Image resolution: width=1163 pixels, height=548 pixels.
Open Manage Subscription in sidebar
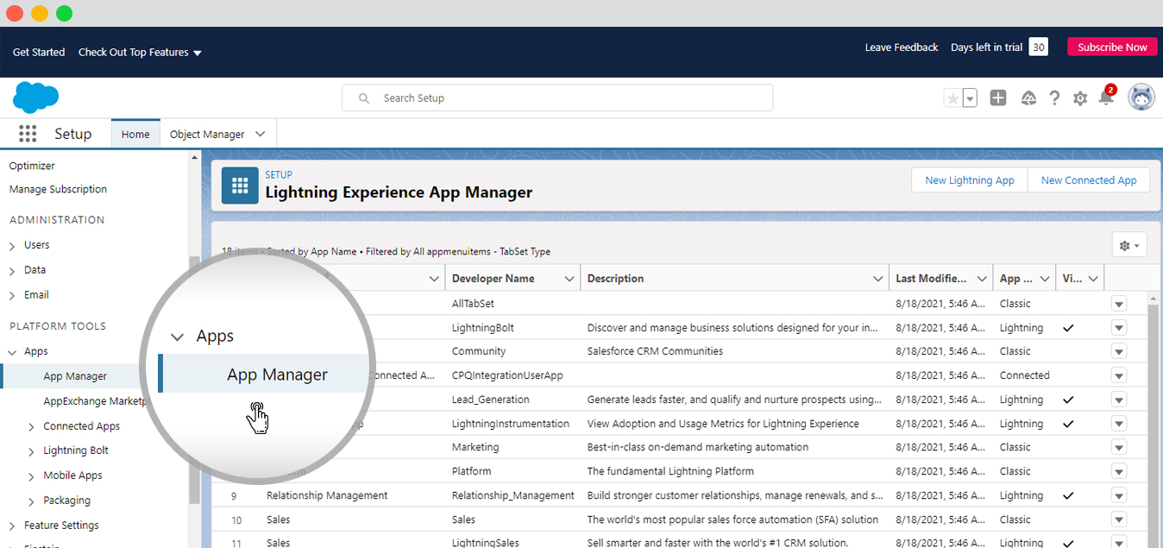click(x=58, y=189)
